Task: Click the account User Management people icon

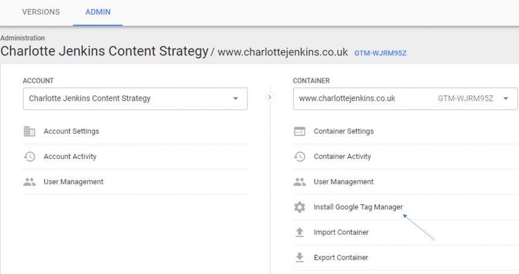Action: click(29, 182)
